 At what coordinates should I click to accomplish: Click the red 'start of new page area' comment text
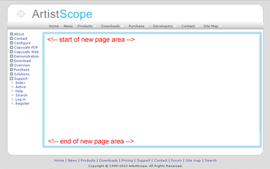pyautogui.click(x=91, y=39)
